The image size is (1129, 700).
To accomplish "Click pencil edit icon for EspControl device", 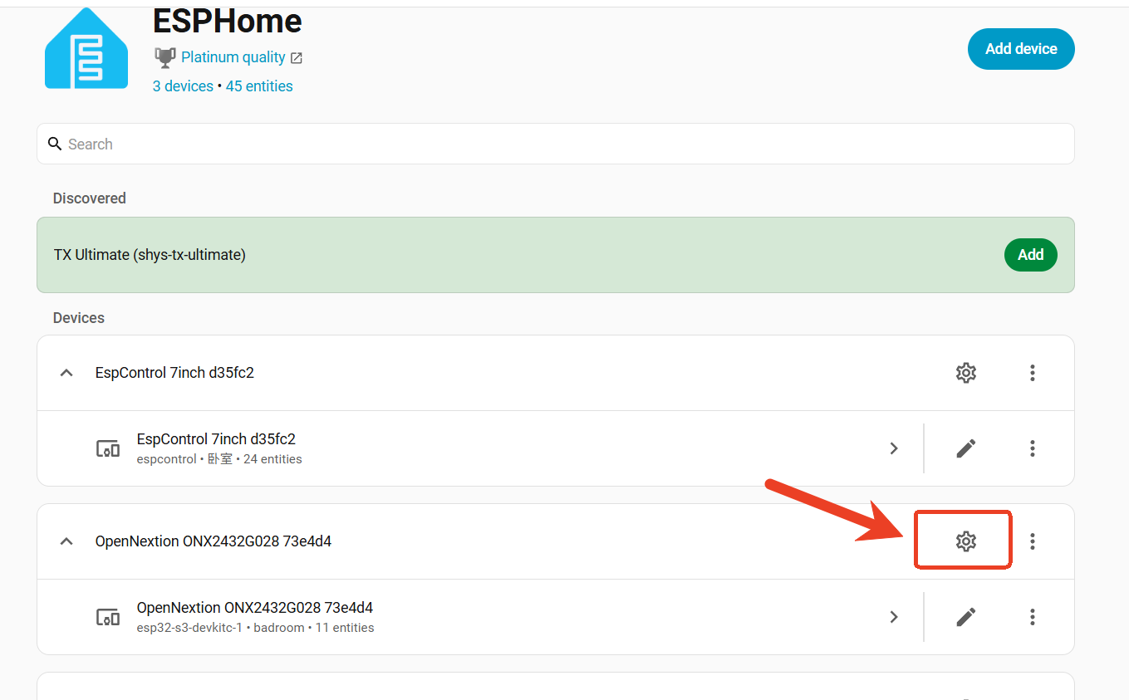I will [965, 448].
